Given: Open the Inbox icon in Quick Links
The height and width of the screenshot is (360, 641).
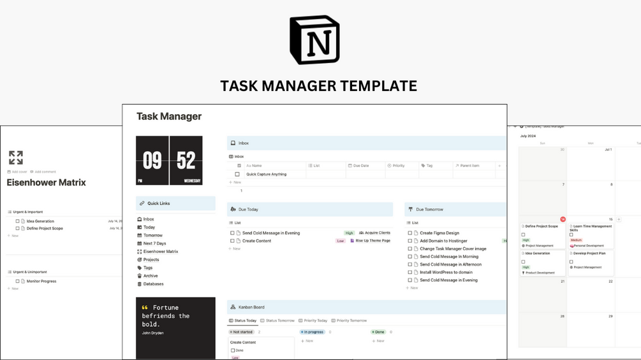Looking at the screenshot, I should click(140, 219).
